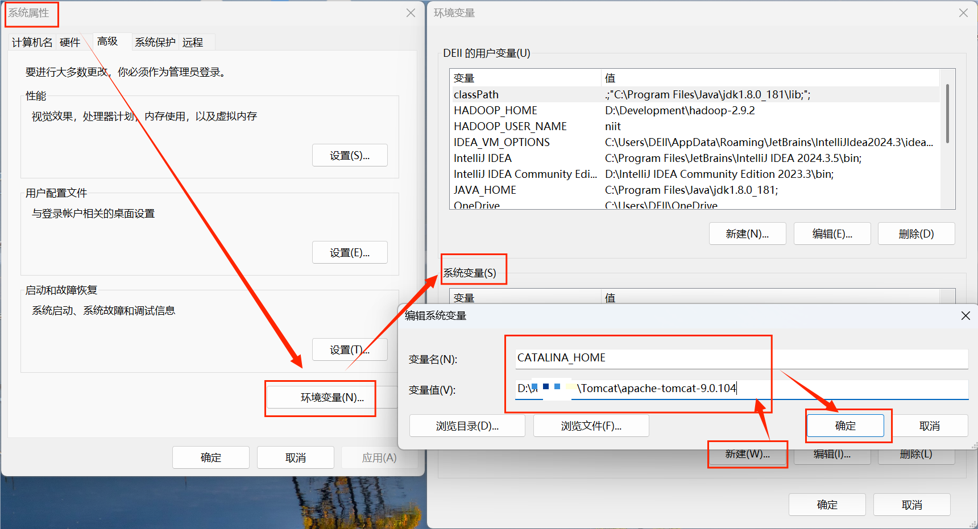Open startup recovery 设置(T)... button
The height and width of the screenshot is (529, 978).
tap(350, 349)
